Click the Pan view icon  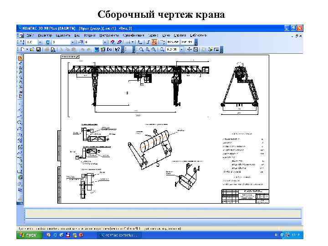click(190, 50)
